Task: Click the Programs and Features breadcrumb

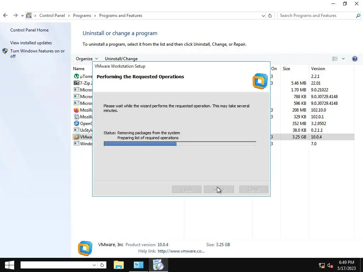Action: coord(121,16)
